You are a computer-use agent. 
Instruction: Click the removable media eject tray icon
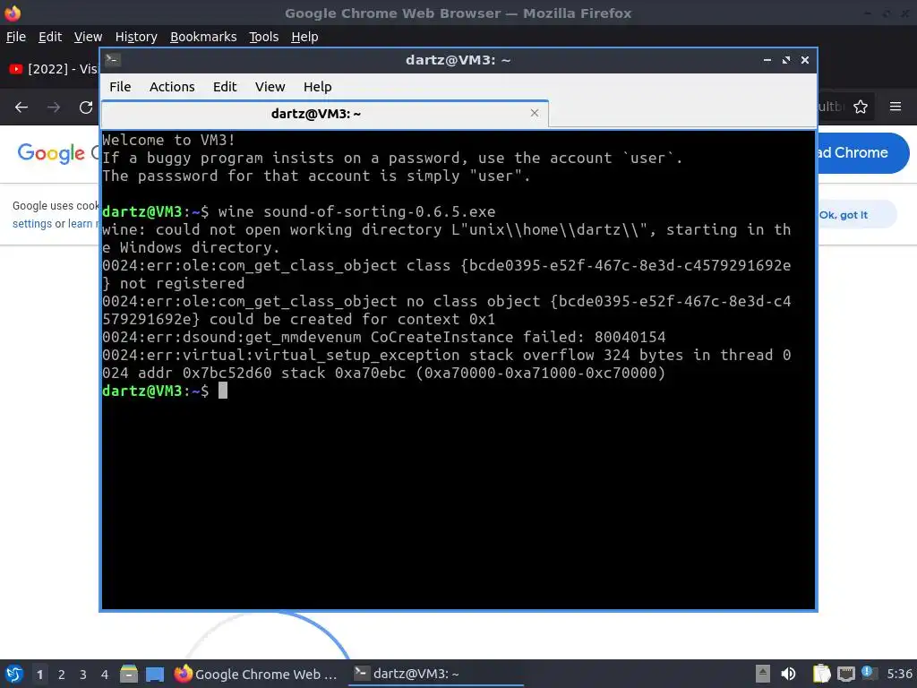[x=763, y=674]
